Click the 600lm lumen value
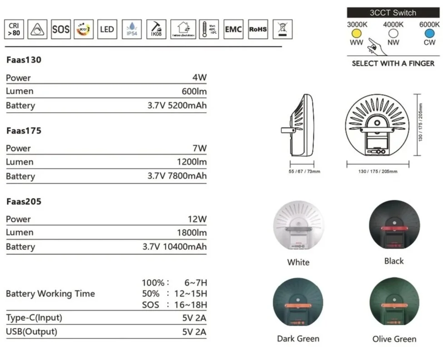Image resolution: width=443 pixels, height=347 pixels. point(194,91)
